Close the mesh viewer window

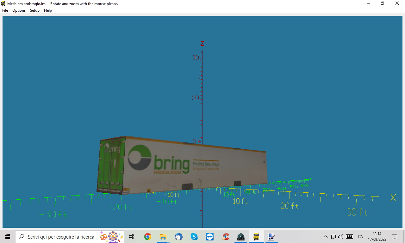(397, 3)
